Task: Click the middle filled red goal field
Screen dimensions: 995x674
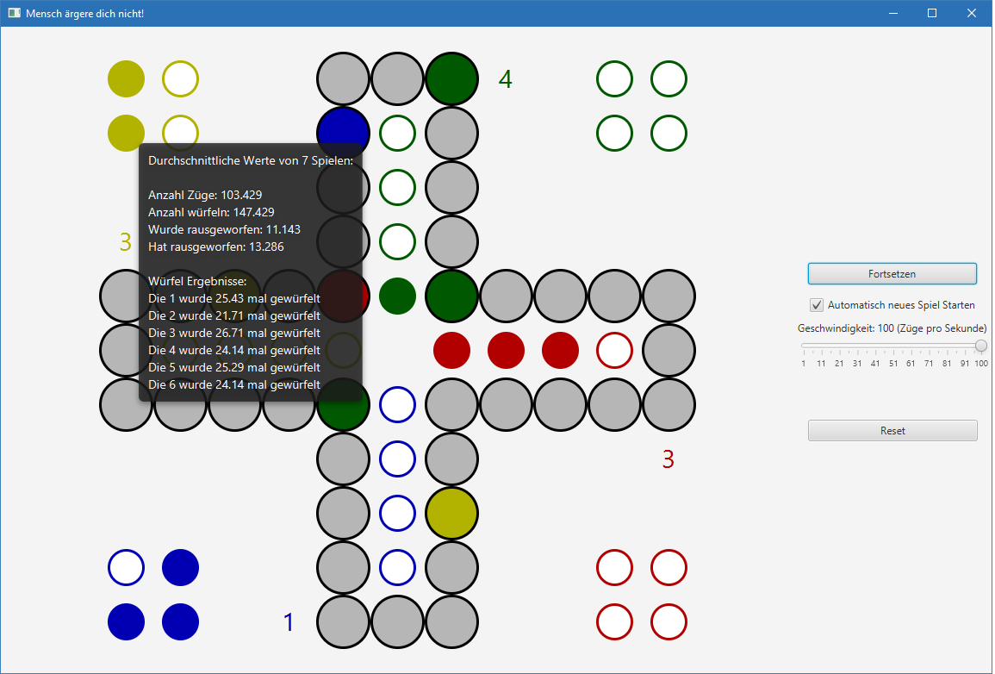Action: [506, 350]
